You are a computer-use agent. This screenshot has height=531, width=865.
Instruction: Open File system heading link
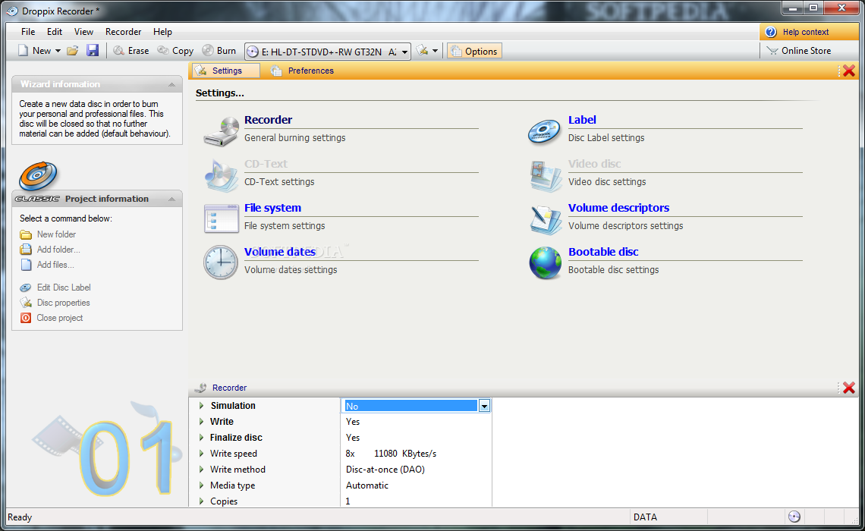tap(272, 208)
